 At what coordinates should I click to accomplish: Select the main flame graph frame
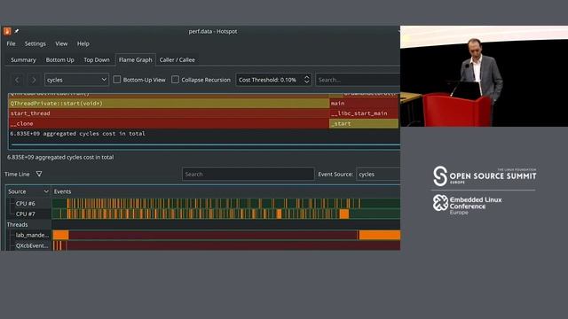pos(364,104)
